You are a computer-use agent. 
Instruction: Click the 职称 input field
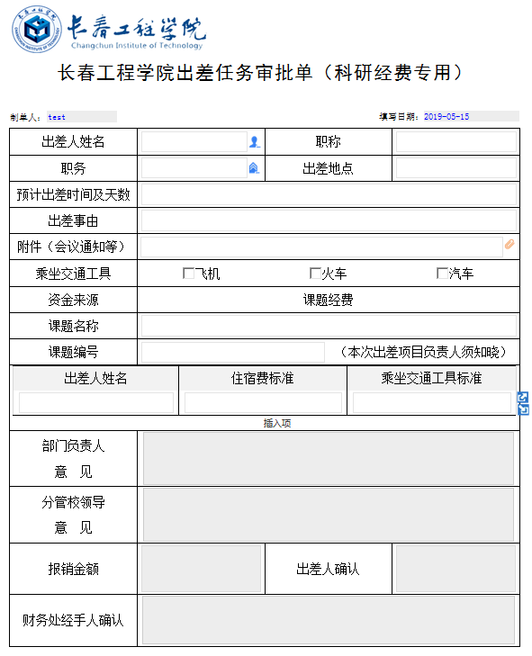point(455,142)
